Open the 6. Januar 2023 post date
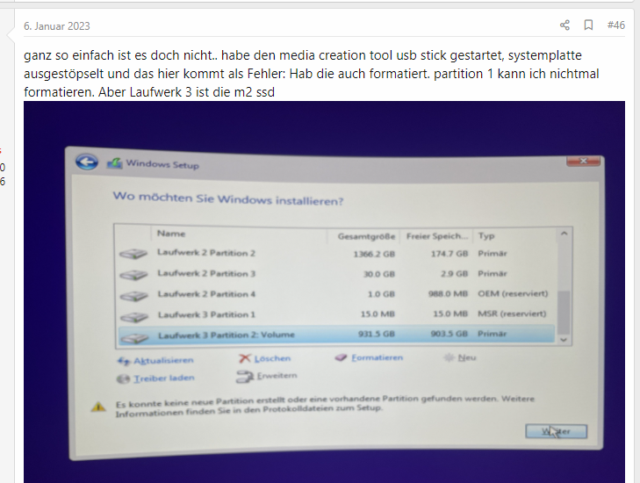Screen dimensions: 640x483 click(x=57, y=26)
